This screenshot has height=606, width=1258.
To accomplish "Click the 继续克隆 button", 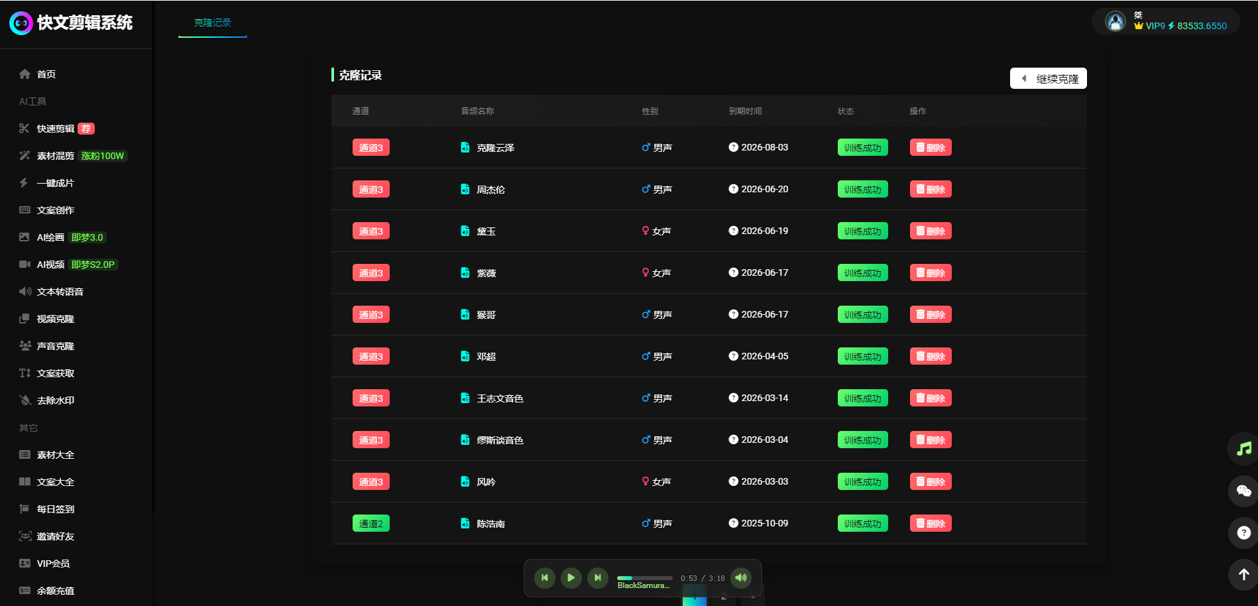I will coord(1048,78).
